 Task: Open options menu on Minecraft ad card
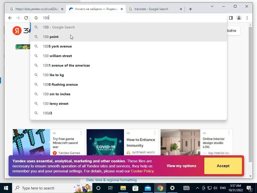pyautogui.click(x=81, y=133)
